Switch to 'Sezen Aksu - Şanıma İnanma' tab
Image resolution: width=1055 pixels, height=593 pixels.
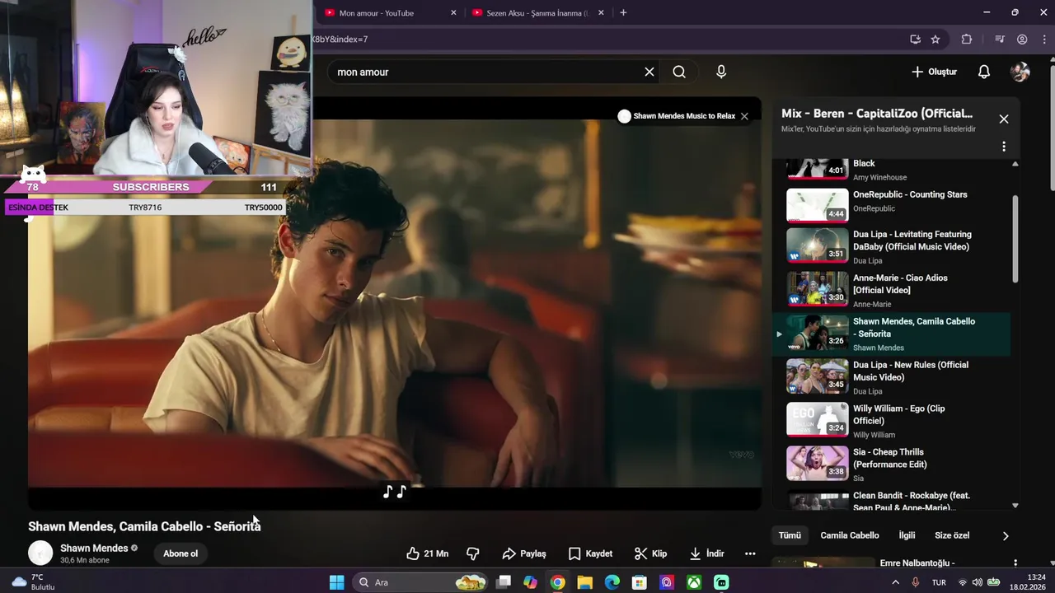point(535,12)
